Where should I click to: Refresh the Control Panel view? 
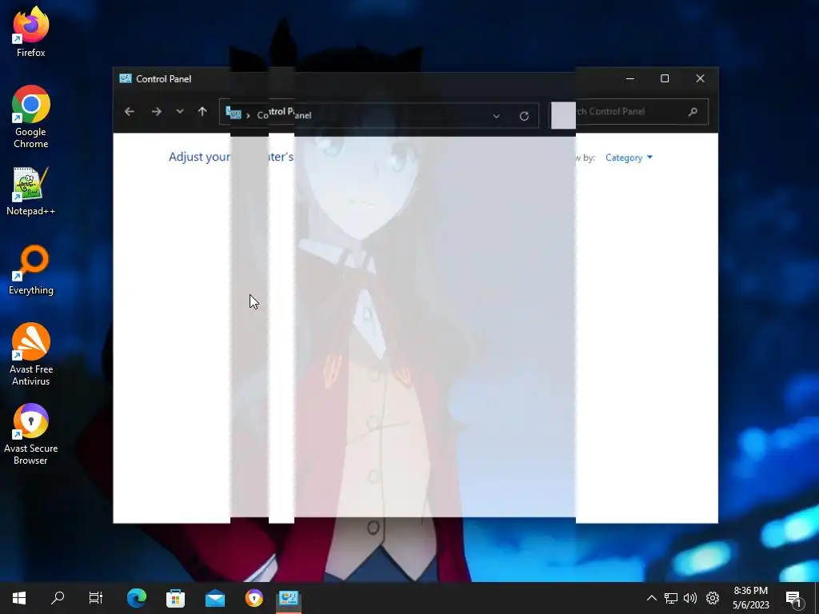(x=524, y=116)
